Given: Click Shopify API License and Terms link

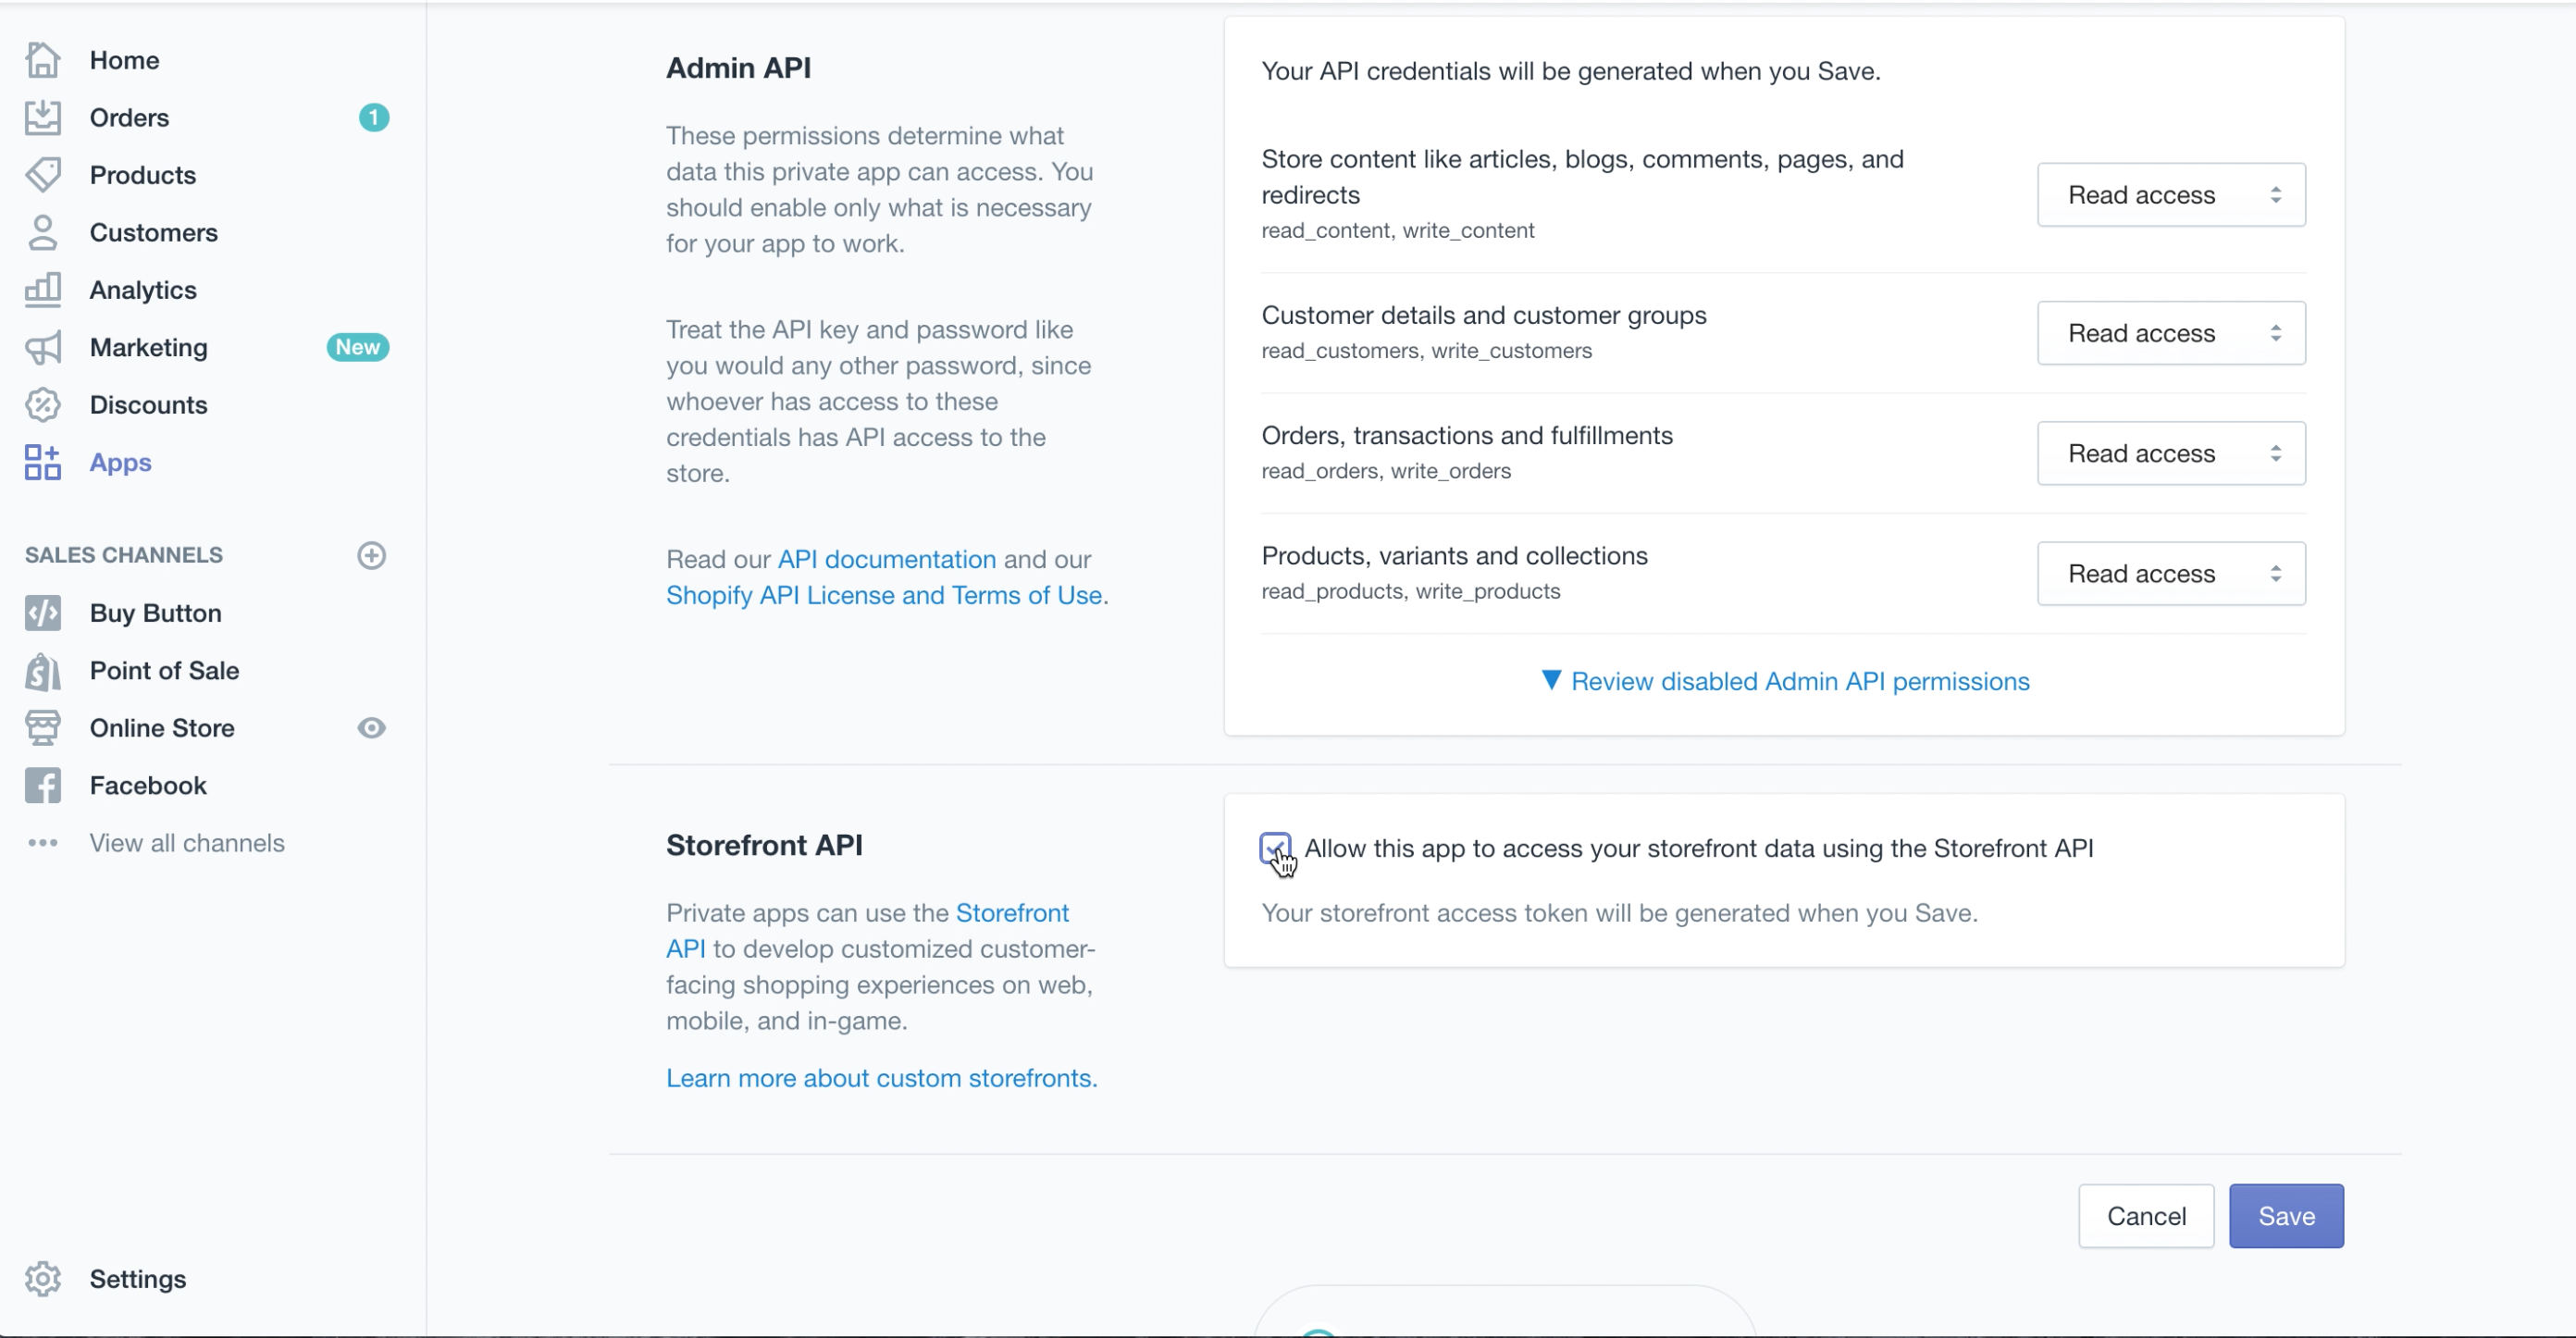Looking at the screenshot, I should [883, 593].
